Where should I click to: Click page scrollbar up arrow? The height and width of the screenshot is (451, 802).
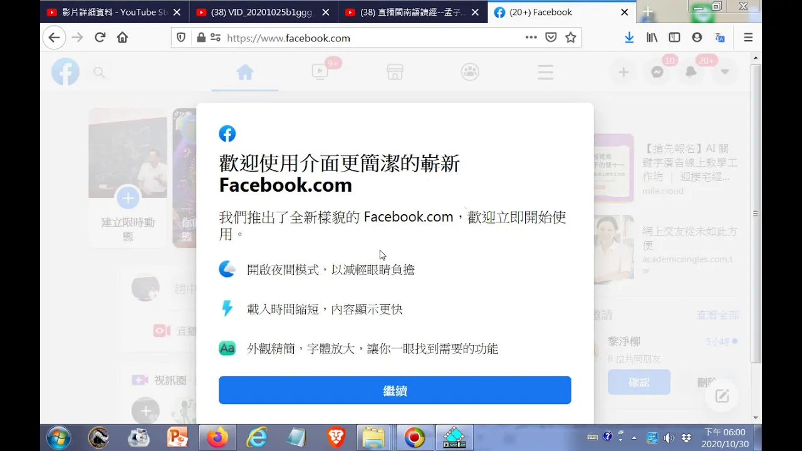tap(756, 58)
